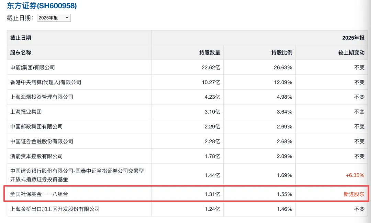This screenshot has width=371, height=223.
Task: Click the 2025年报 table header cell
Action: pyautogui.click(x=352, y=38)
